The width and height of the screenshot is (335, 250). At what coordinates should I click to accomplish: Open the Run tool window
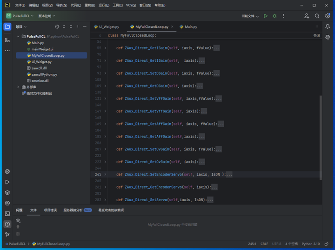7,182
